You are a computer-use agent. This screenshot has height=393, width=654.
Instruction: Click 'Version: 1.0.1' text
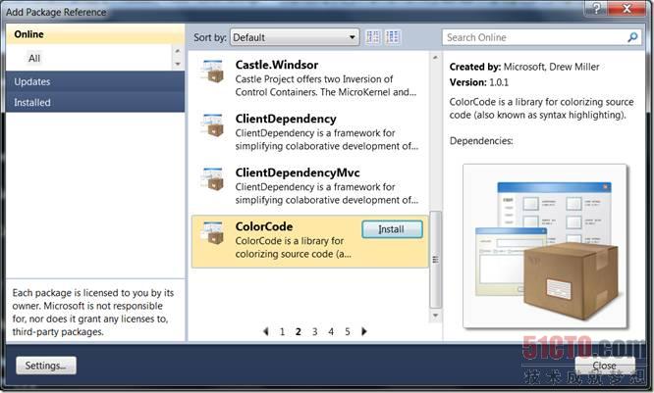479,82
